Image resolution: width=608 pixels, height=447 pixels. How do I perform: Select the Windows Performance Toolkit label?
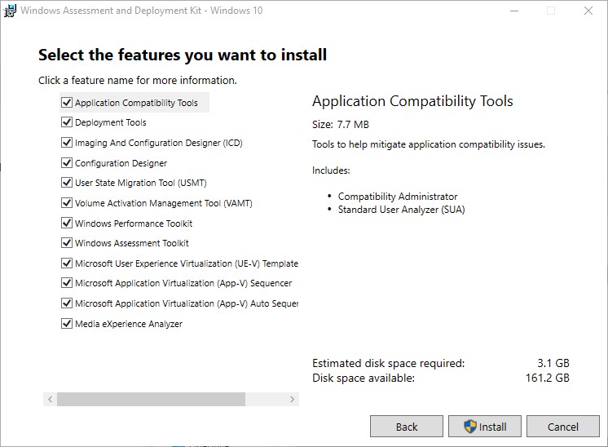[x=134, y=223]
